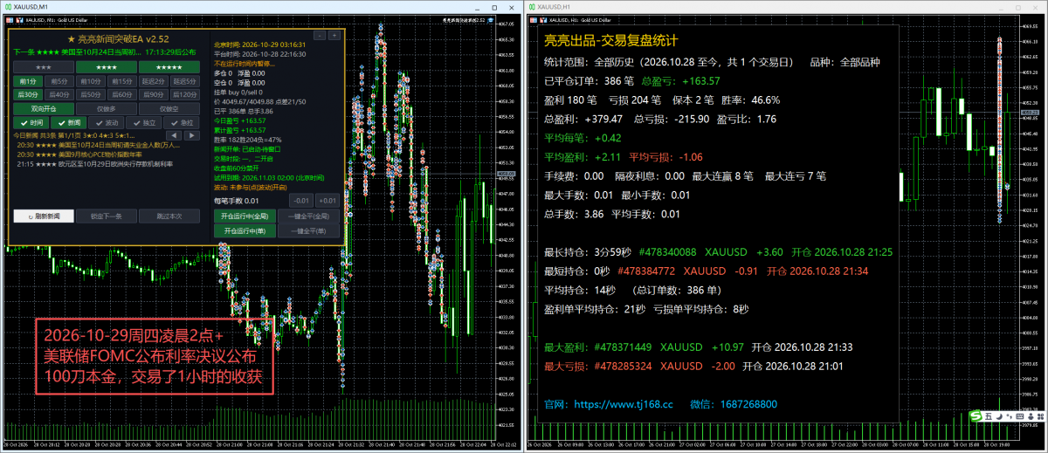Click 锁定下一条 button
The height and width of the screenshot is (453, 1048).
(x=107, y=216)
